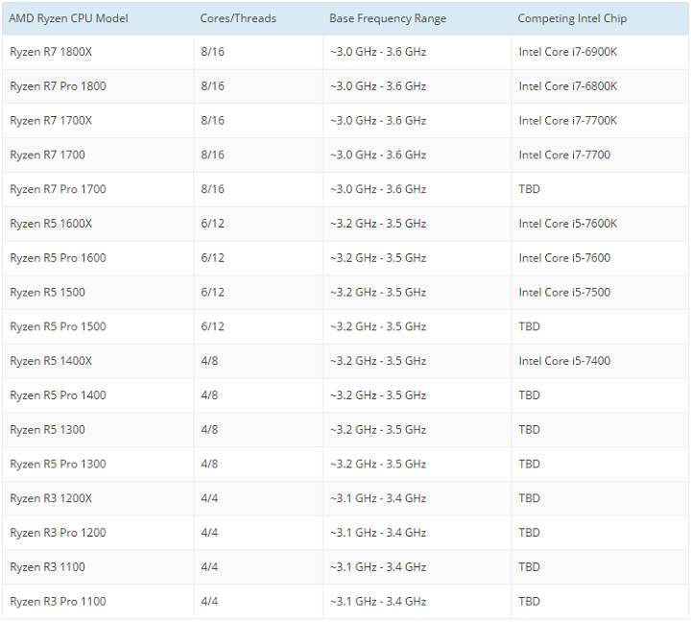Click frequency cell in Ryzen R7 Pro 1800 row

pyautogui.click(x=417, y=86)
